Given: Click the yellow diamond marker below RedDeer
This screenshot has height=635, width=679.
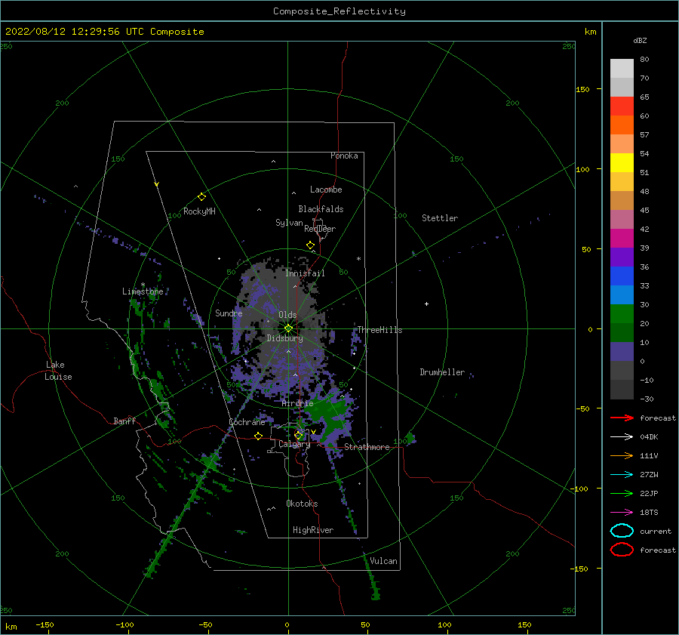Looking at the screenshot, I should click(310, 245).
